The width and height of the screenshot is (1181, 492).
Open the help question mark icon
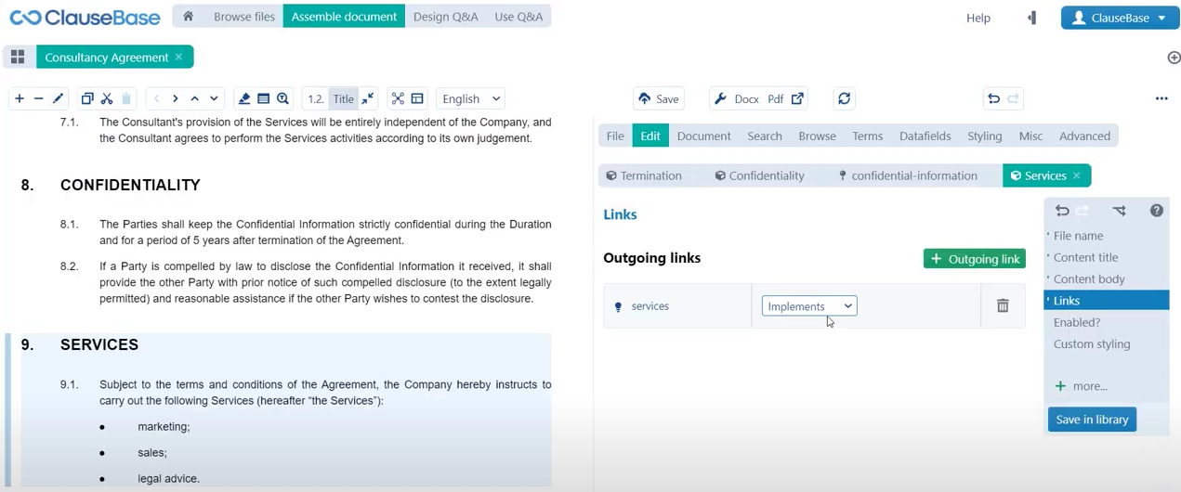pyautogui.click(x=1156, y=211)
